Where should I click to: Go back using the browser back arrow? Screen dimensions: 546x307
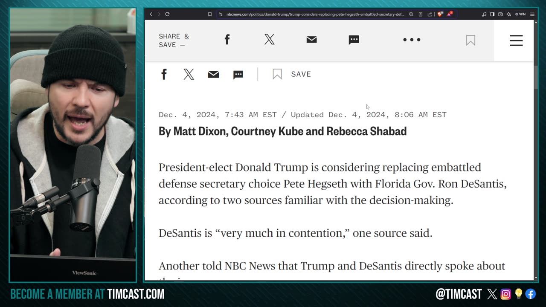pyautogui.click(x=151, y=14)
